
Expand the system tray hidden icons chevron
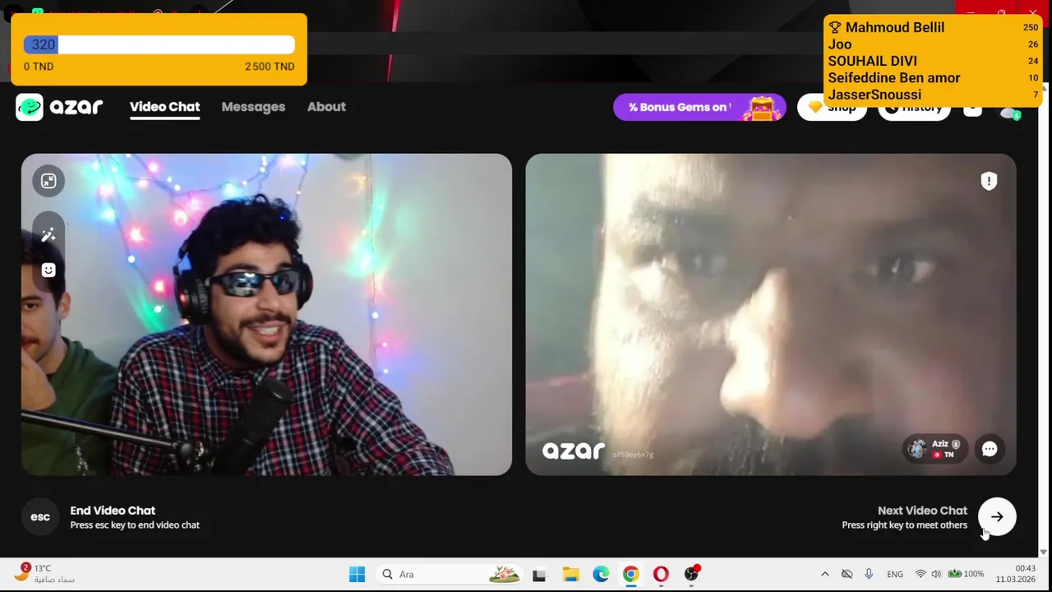pos(824,574)
